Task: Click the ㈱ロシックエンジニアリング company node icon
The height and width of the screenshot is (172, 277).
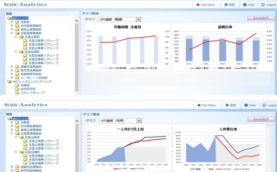Action: [x=9, y=81]
